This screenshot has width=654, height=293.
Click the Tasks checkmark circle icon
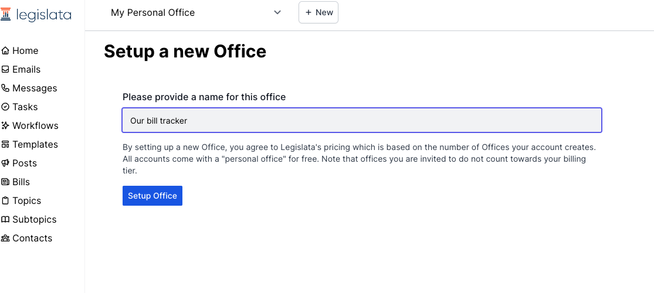[6, 107]
